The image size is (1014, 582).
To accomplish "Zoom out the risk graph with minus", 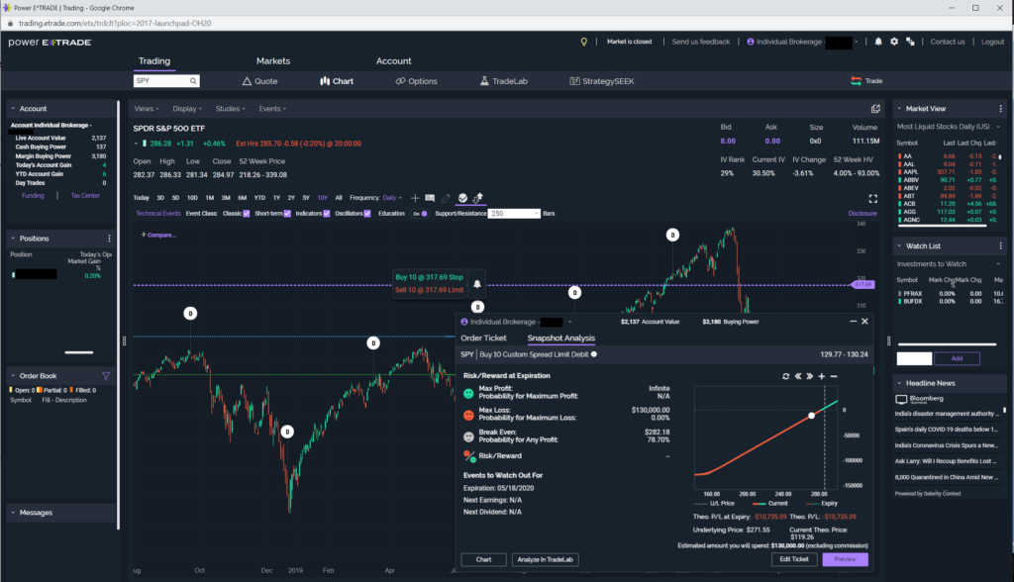I will coord(834,376).
